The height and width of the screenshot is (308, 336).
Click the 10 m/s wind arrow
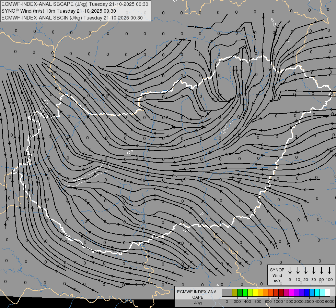coord(298,271)
